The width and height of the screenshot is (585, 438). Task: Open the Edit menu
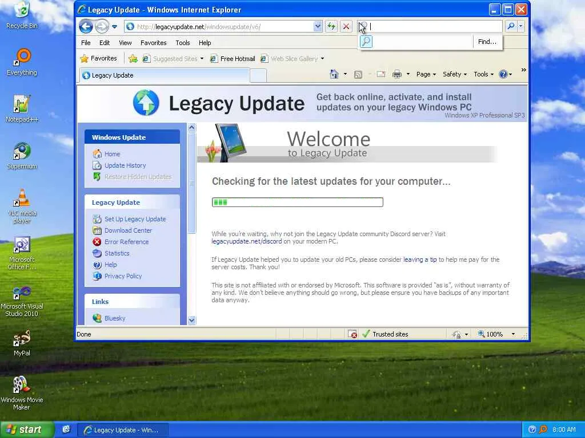coord(105,43)
